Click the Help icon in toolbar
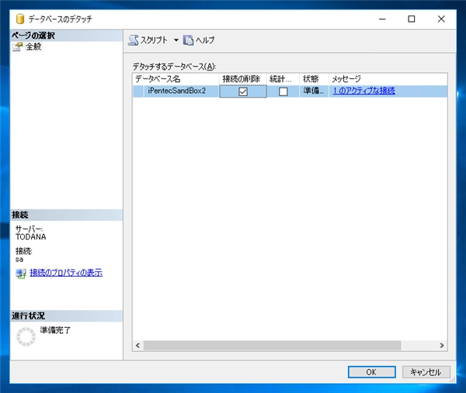466x393 pixels. click(x=188, y=40)
